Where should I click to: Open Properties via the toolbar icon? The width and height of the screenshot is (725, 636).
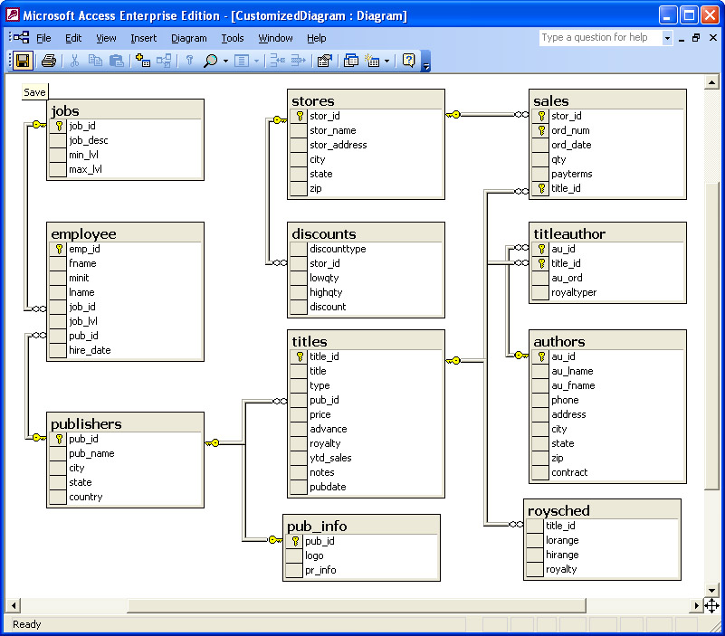(x=323, y=61)
